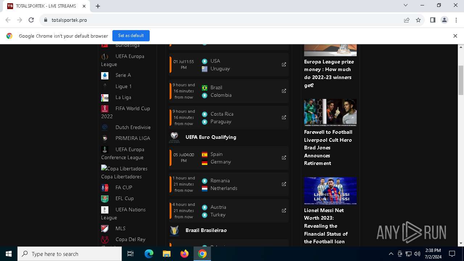
Task: Open Task View on the taskbar
Action: (131, 254)
